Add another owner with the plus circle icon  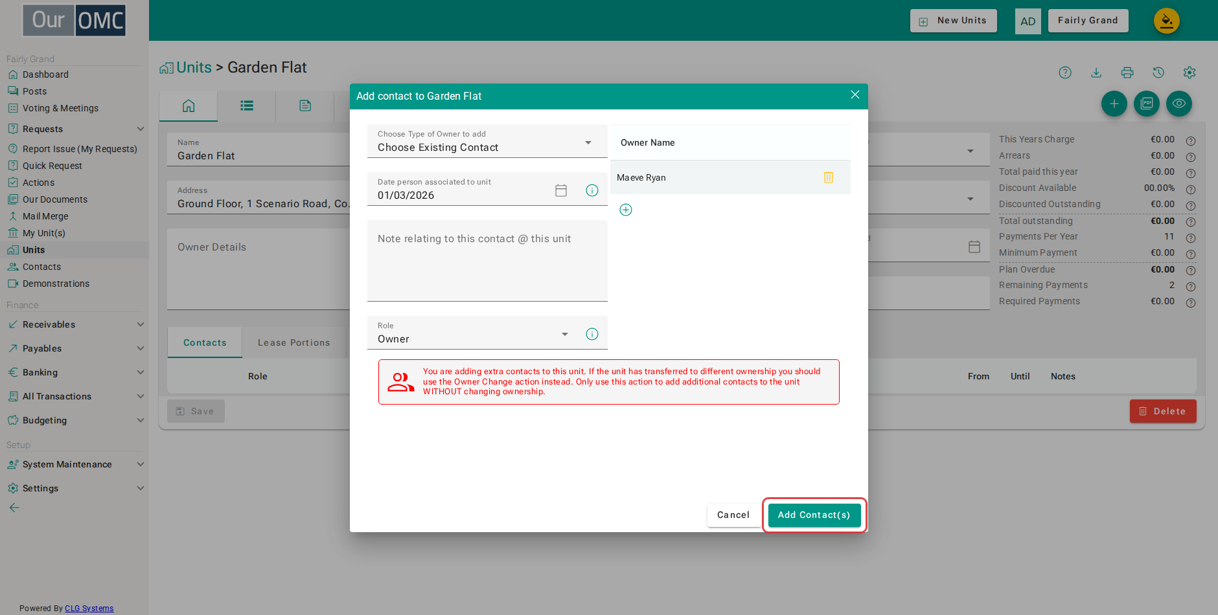pos(626,210)
